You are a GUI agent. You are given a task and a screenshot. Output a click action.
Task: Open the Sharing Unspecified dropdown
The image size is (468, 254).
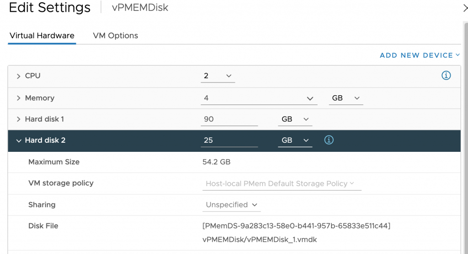(231, 205)
